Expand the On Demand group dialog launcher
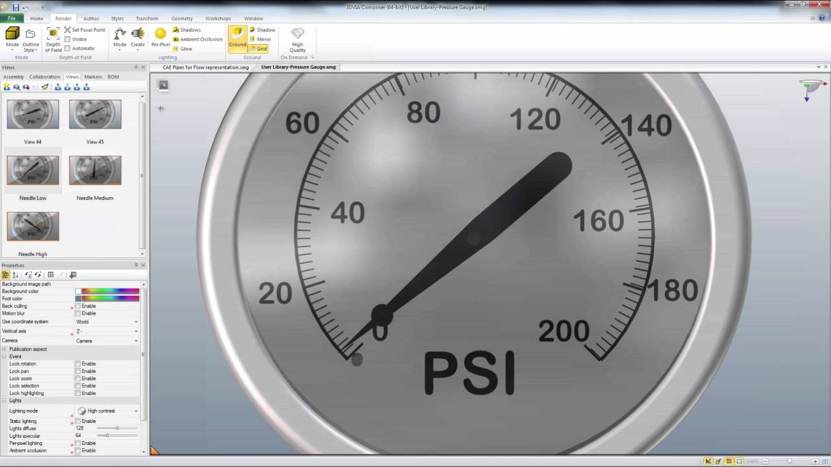This screenshot has height=467, width=831. point(312,57)
